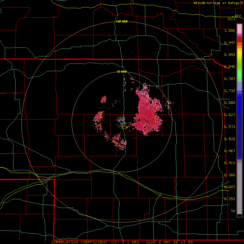Click the 0.680 color scale label
This screenshot has height=244, width=244.
pos(230,103)
